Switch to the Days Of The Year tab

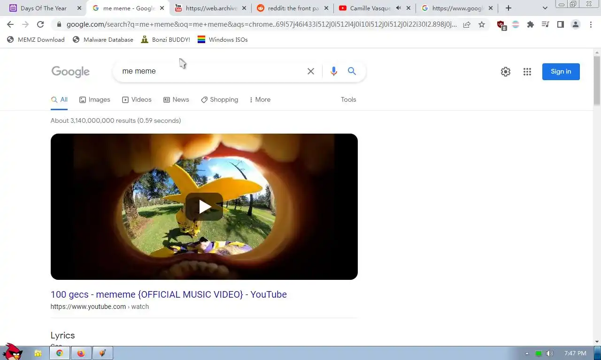pos(42,8)
